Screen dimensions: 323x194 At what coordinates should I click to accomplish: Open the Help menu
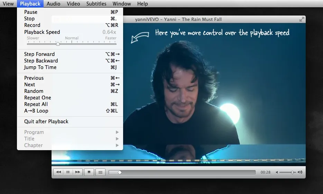tap(142, 4)
